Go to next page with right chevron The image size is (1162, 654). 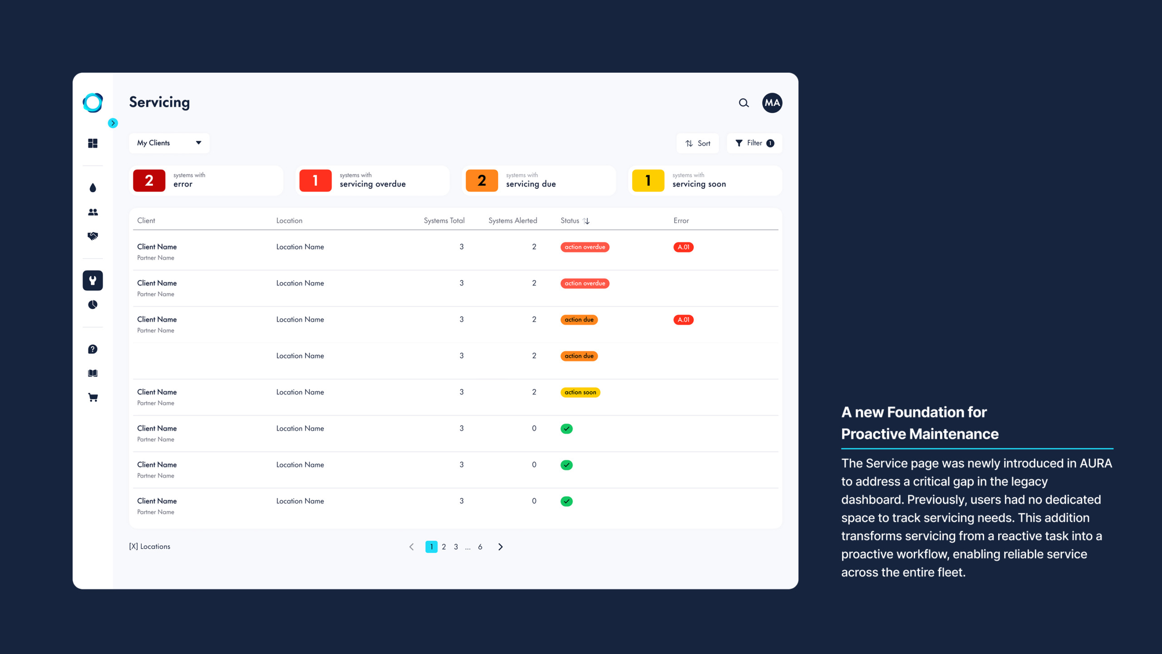[500, 547]
